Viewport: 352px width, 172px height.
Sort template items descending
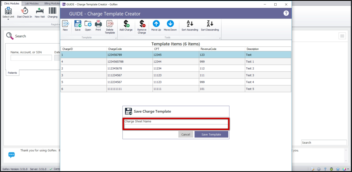coord(210,25)
